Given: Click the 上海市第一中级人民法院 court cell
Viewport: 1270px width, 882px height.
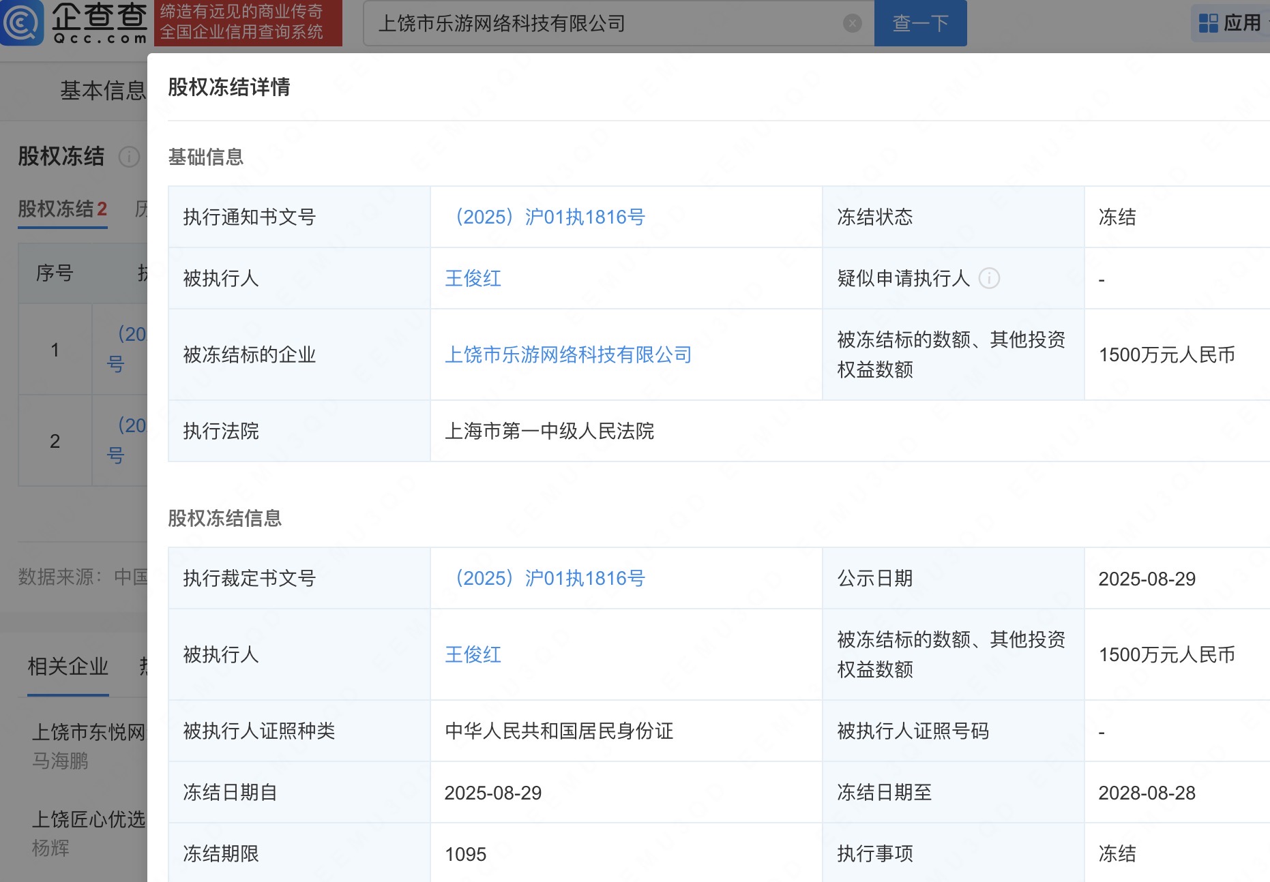Looking at the screenshot, I should [550, 431].
